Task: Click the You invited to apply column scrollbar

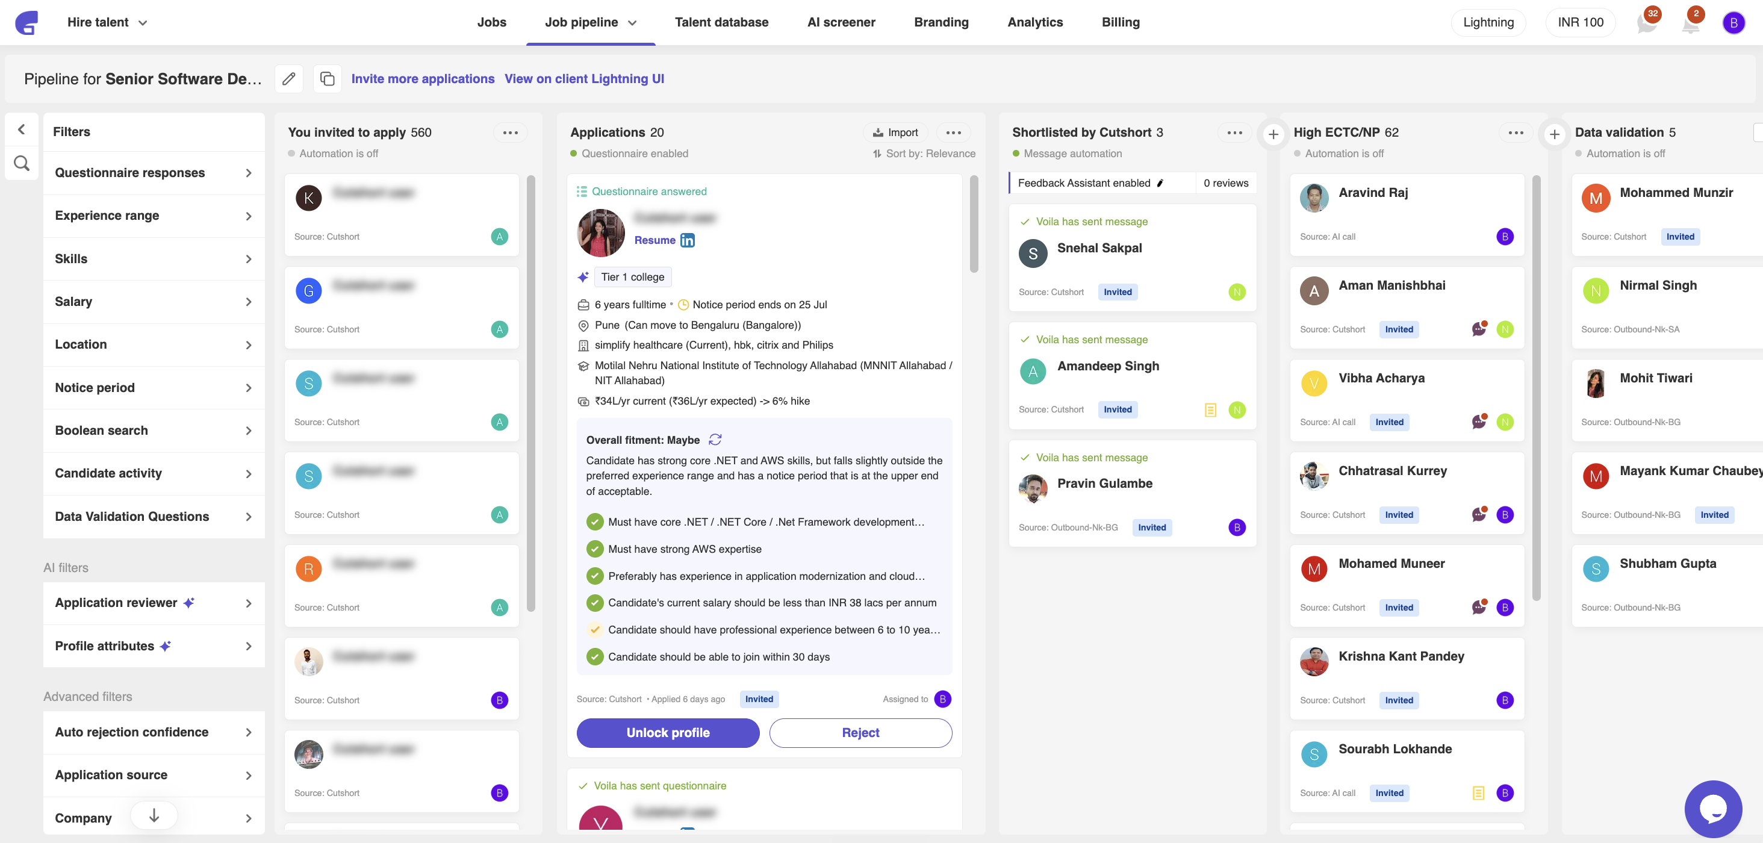Action: [531, 393]
